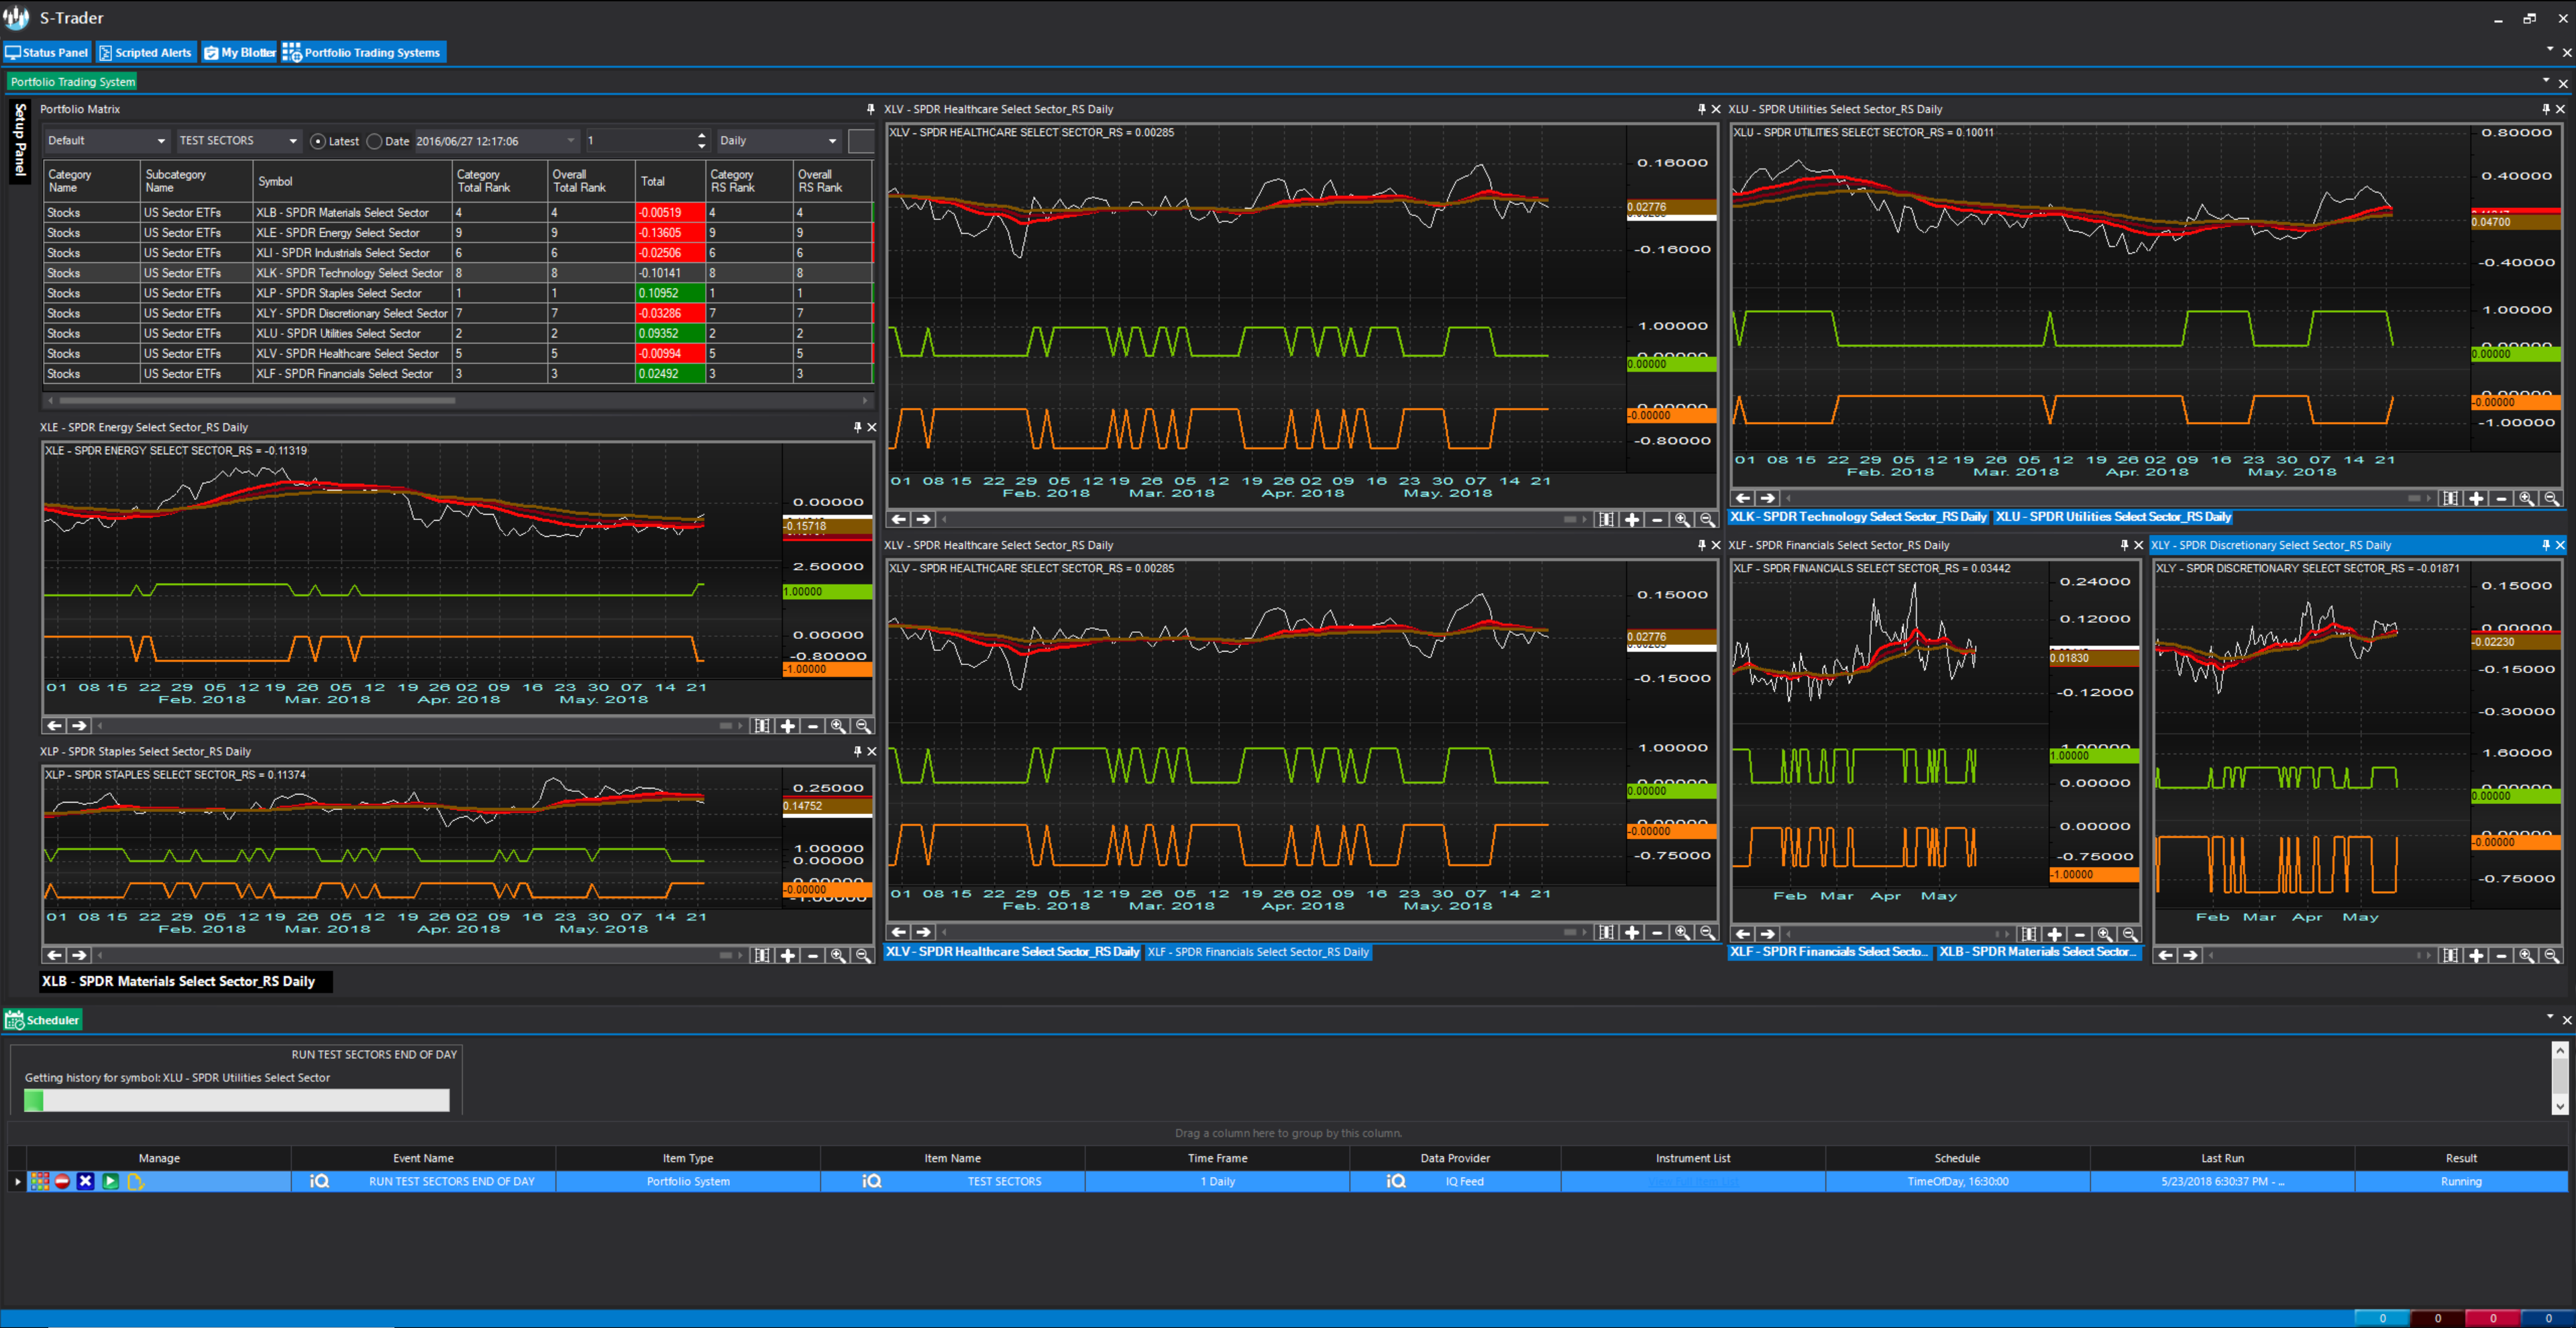
Task: Open the Setup Panel side tab
Action: 20,140
